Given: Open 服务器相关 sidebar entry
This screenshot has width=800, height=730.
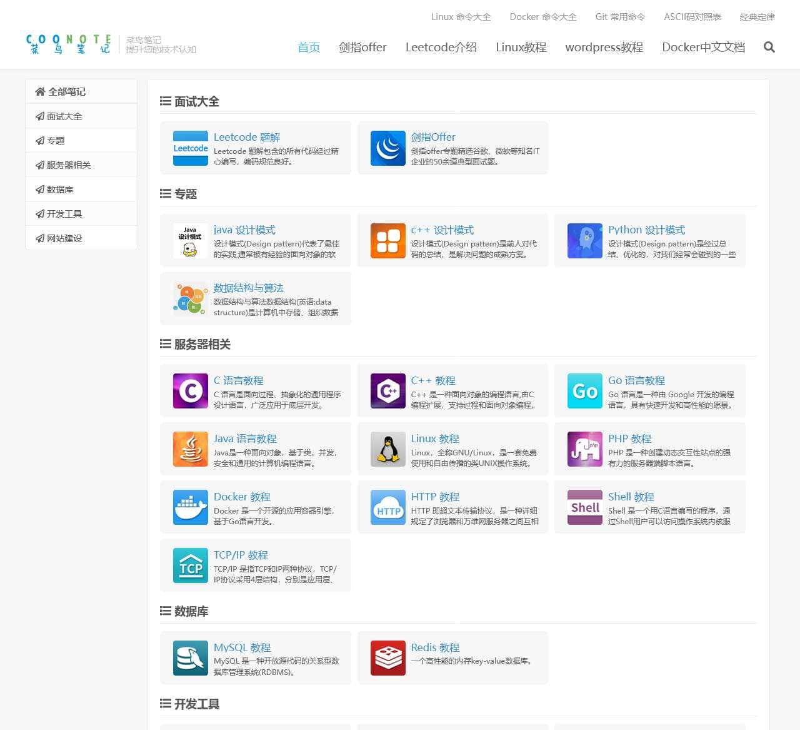Looking at the screenshot, I should point(81,165).
